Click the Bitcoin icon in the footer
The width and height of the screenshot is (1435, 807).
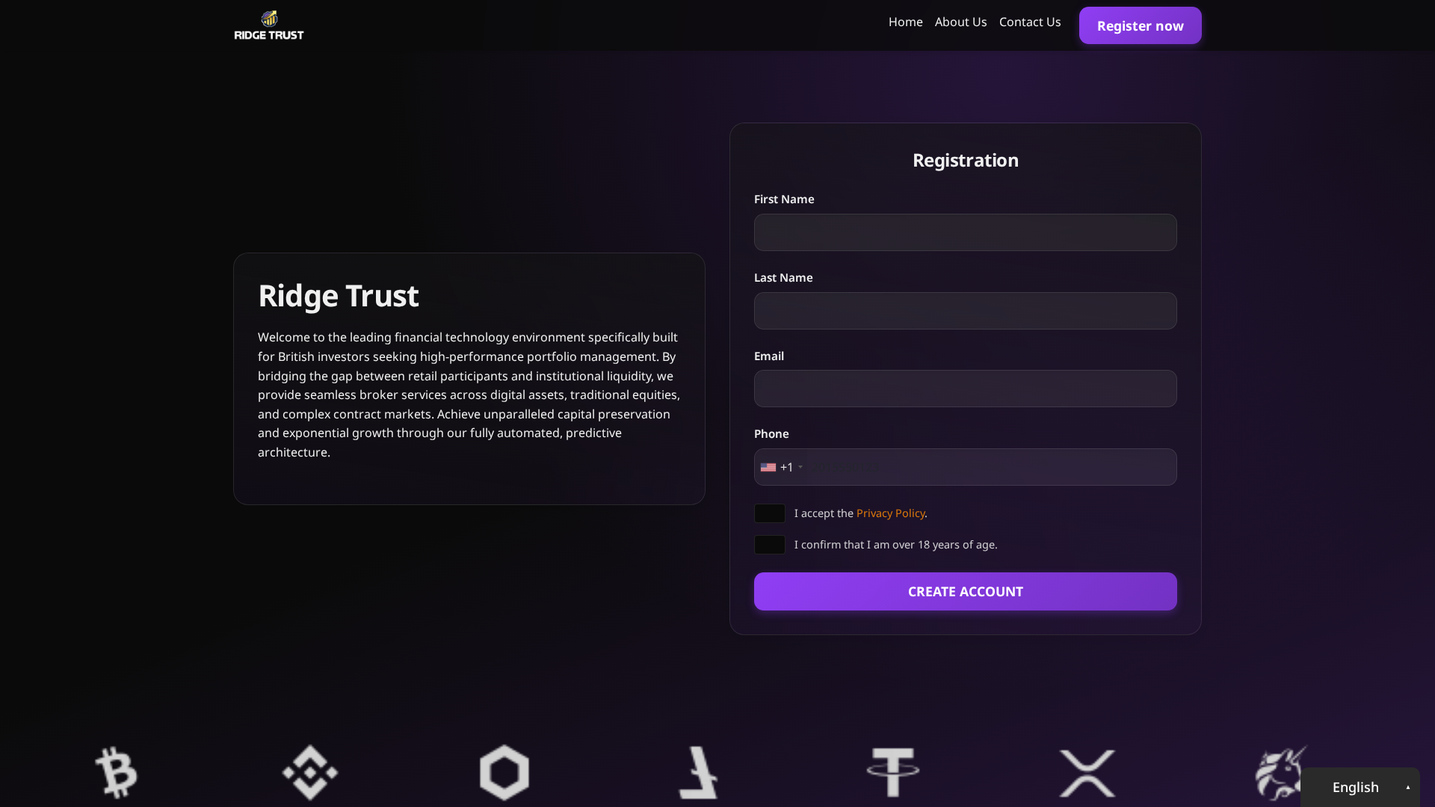[116, 773]
